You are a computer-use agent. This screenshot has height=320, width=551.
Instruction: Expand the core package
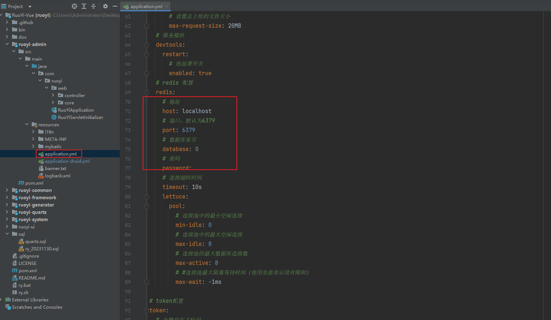pos(53,103)
